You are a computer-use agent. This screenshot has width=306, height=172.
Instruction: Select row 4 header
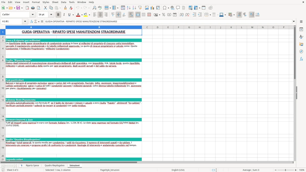[x=3, y=48]
